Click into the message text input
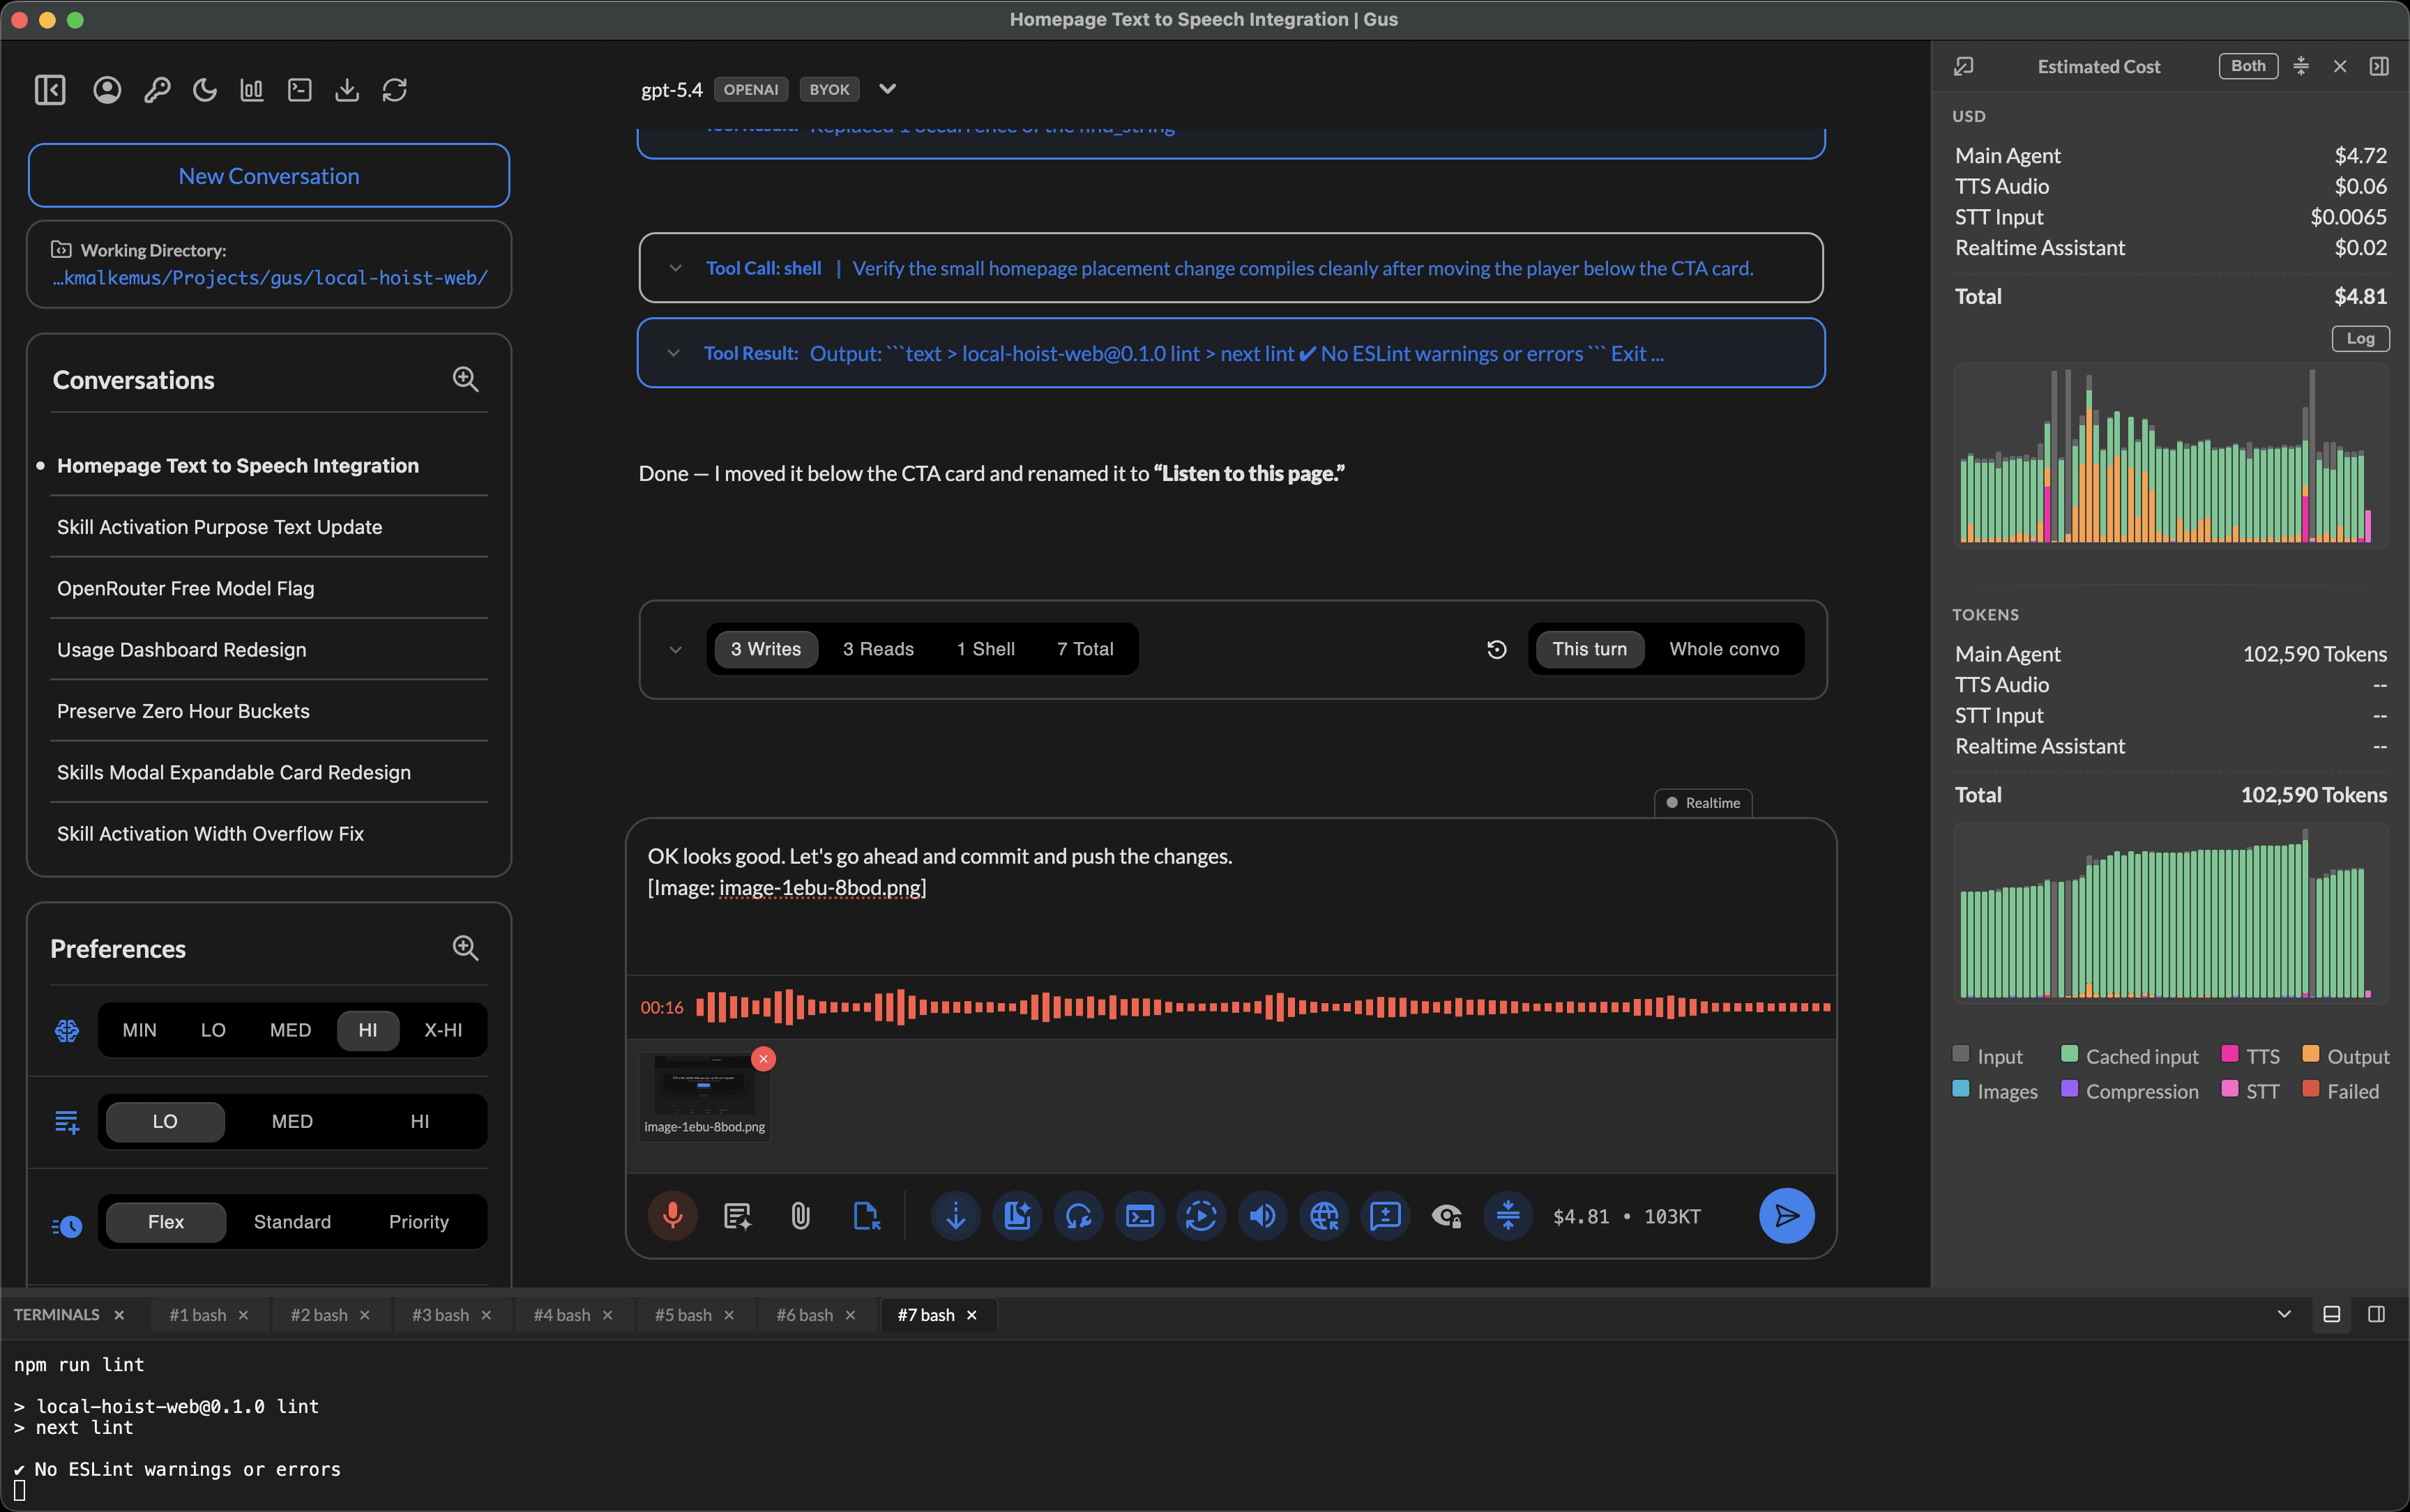Screen dimensions: 2410x1512 [1231, 895]
